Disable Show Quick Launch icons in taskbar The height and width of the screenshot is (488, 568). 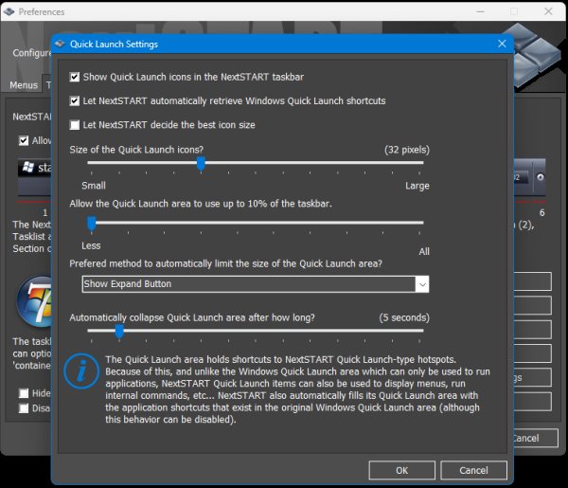pyautogui.click(x=76, y=77)
